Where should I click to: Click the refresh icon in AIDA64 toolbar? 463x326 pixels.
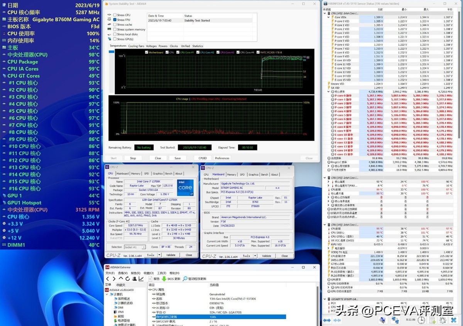pyautogui.click(x=128, y=279)
